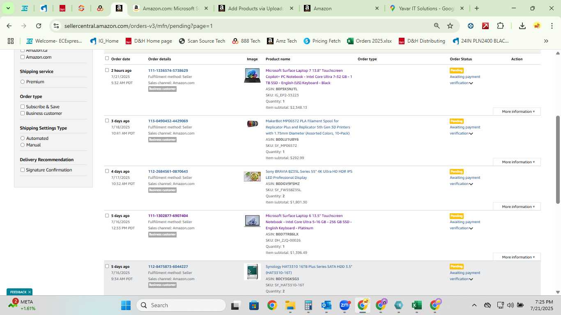Open Chrome three-dot menu

click(x=551, y=26)
